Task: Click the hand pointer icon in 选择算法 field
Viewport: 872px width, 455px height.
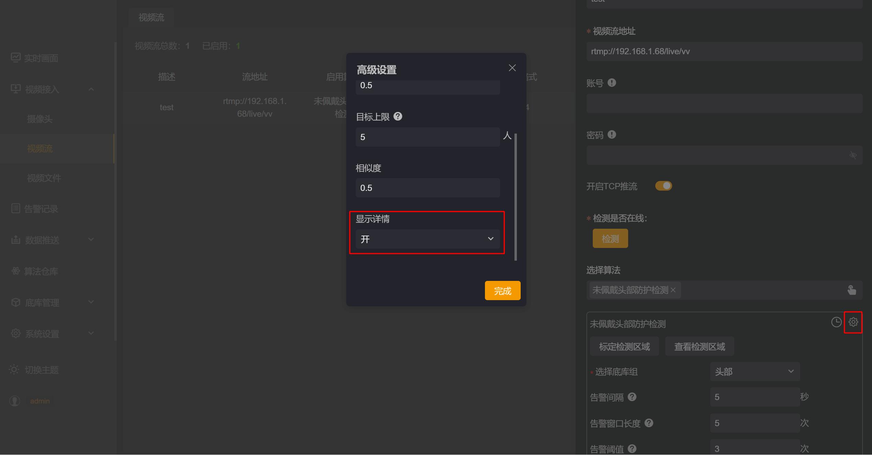Action: point(851,290)
